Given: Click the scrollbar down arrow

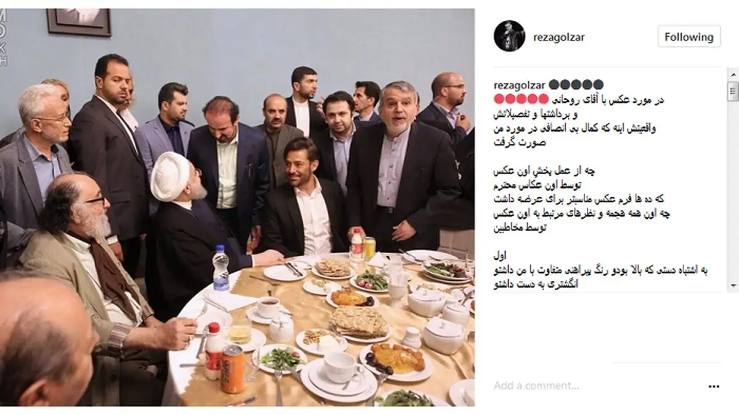Looking at the screenshot, I should [x=733, y=285].
